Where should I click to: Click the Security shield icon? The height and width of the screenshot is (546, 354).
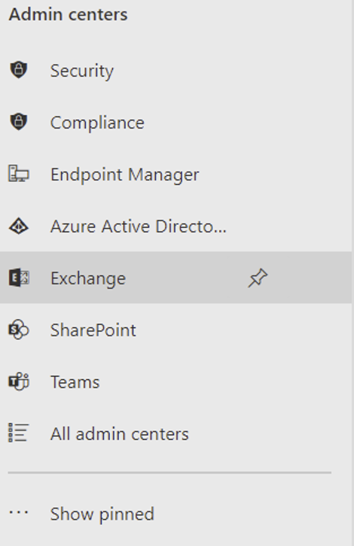coord(19,70)
